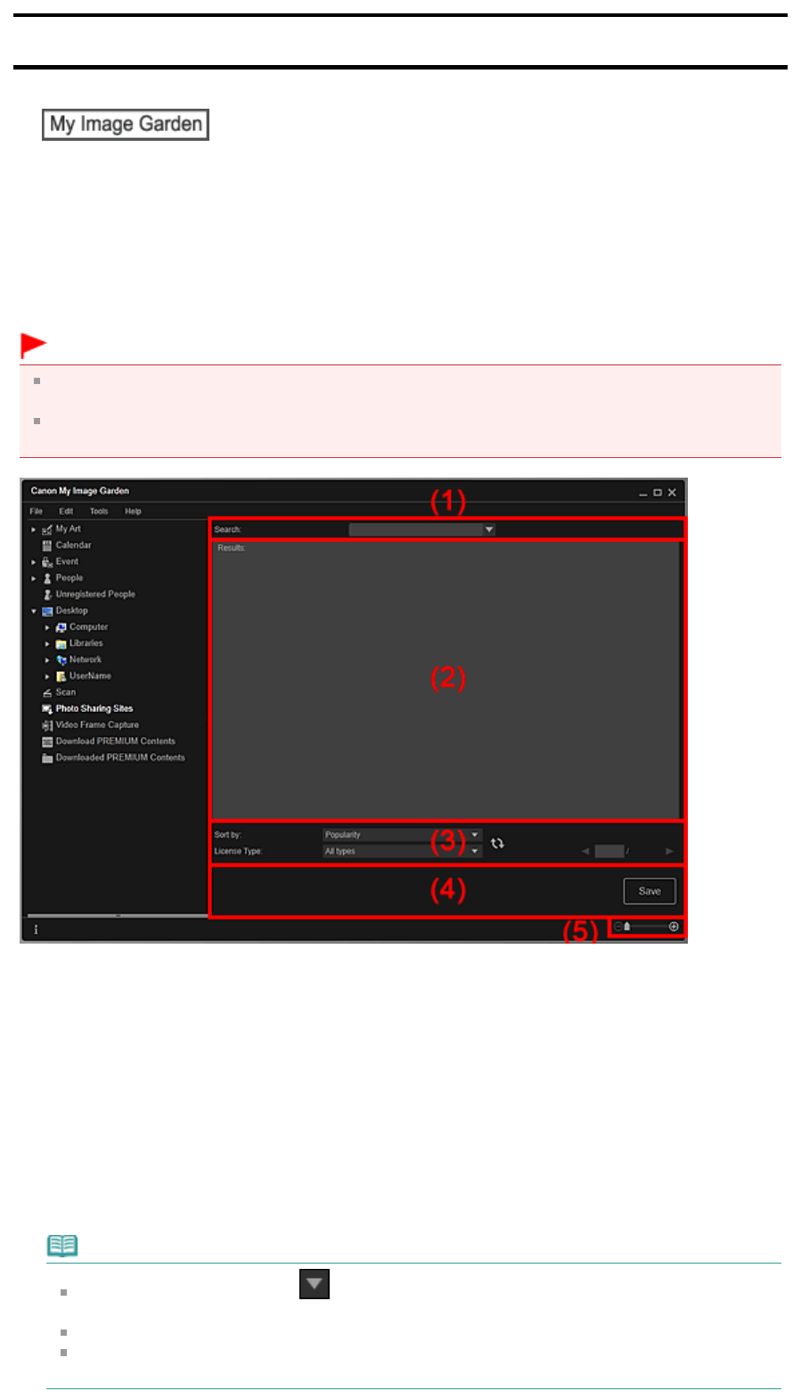Click the refresh icon beside Sort by
Screen dimensions: 801x1399
[x=497, y=843]
